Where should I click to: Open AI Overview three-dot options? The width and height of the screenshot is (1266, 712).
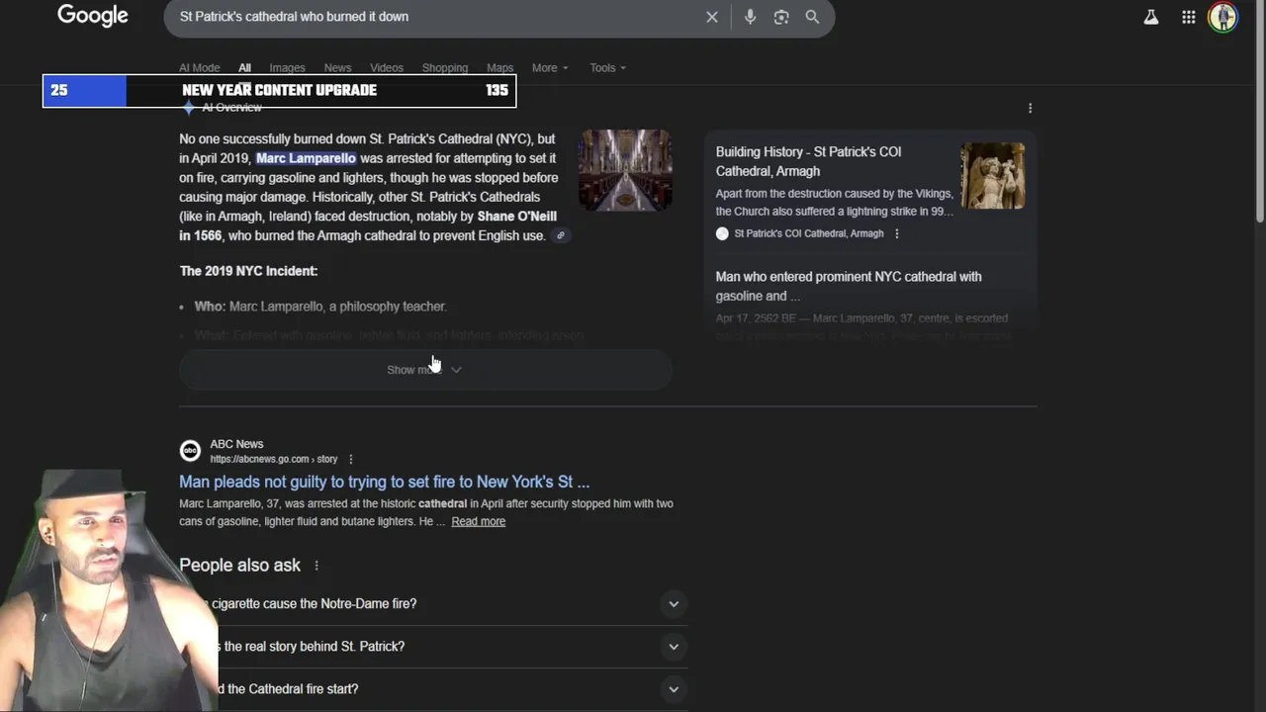tap(1030, 108)
